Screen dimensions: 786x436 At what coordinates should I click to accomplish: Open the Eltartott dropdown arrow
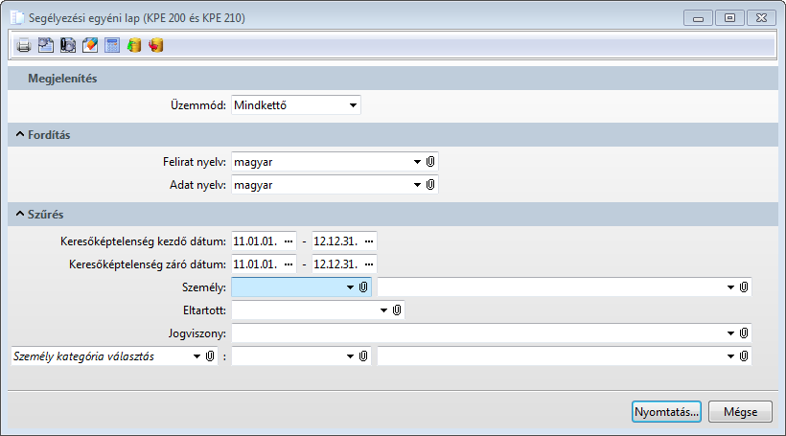pyautogui.click(x=384, y=310)
